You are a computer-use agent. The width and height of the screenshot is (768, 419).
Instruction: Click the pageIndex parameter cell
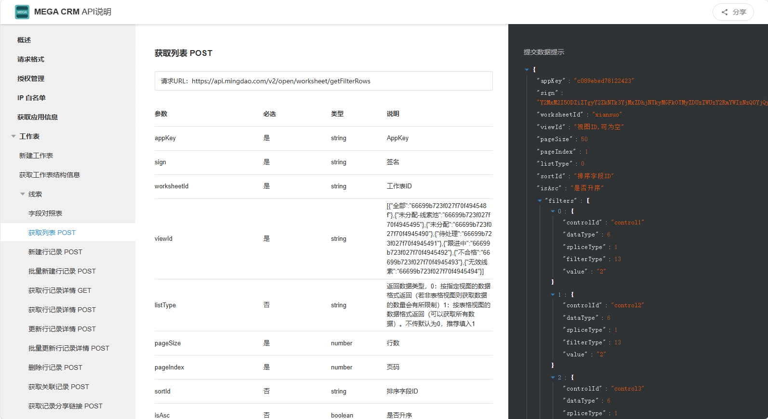(x=169, y=367)
